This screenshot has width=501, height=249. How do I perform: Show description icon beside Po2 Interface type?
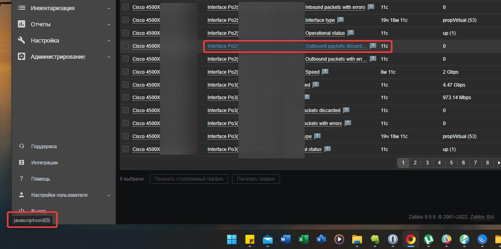tap(341, 20)
